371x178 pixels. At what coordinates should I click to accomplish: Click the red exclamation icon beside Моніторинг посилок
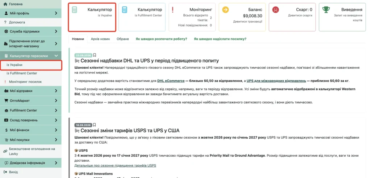click(5, 82)
